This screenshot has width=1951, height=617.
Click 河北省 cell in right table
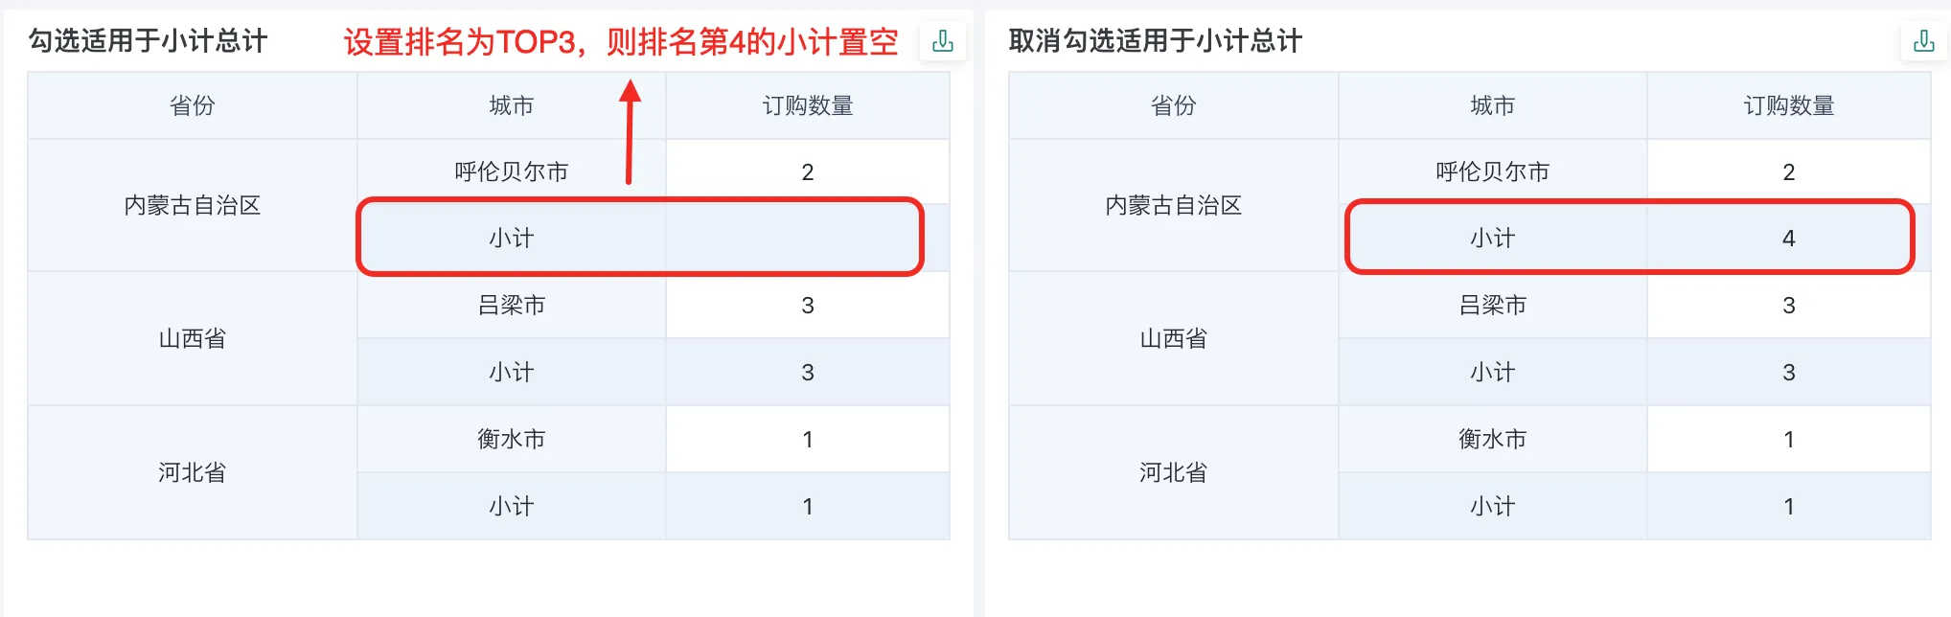1174,472
